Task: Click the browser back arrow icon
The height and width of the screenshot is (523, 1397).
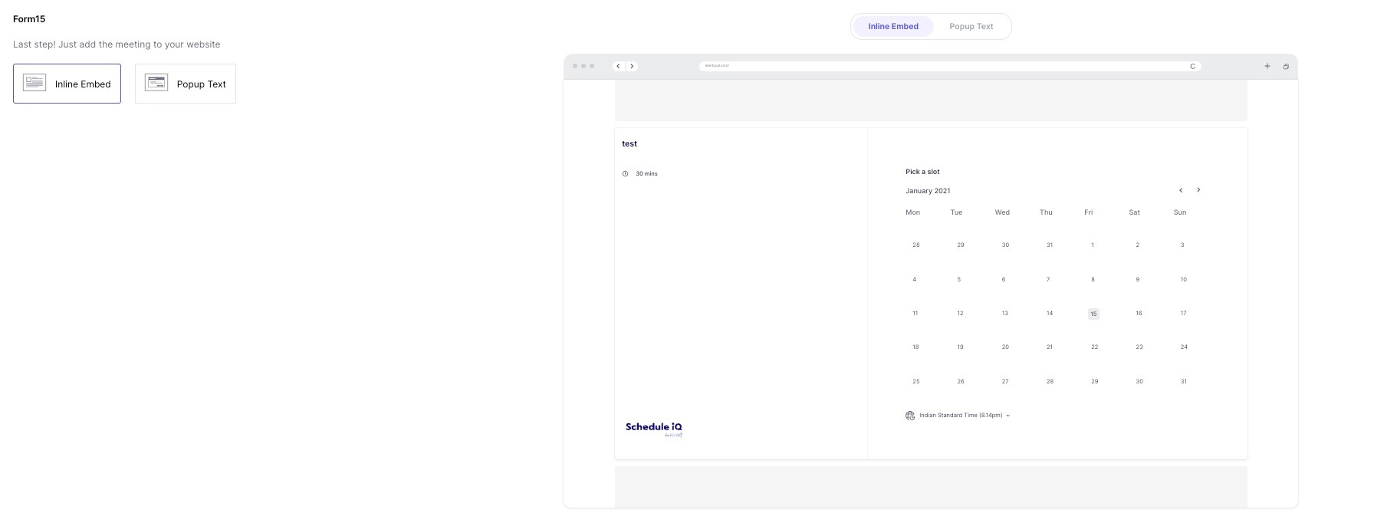Action: (618, 66)
